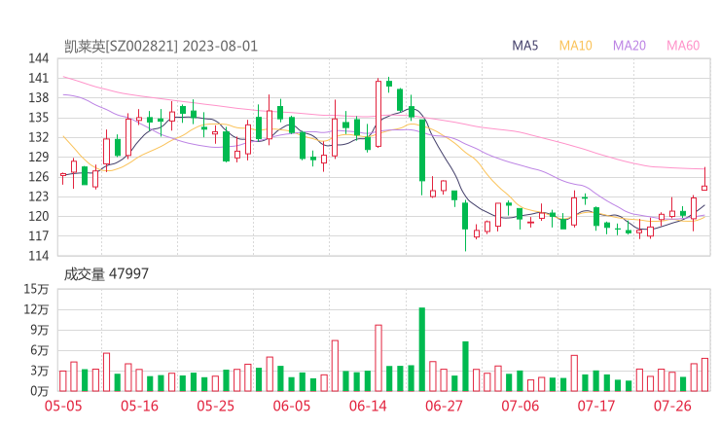Click the 12万 volume axis value

tap(36, 309)
